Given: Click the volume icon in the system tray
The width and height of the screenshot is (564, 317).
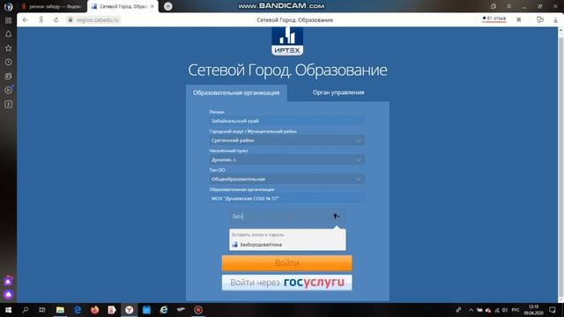Looking at the screenshot, I should (x=505, y=310).
